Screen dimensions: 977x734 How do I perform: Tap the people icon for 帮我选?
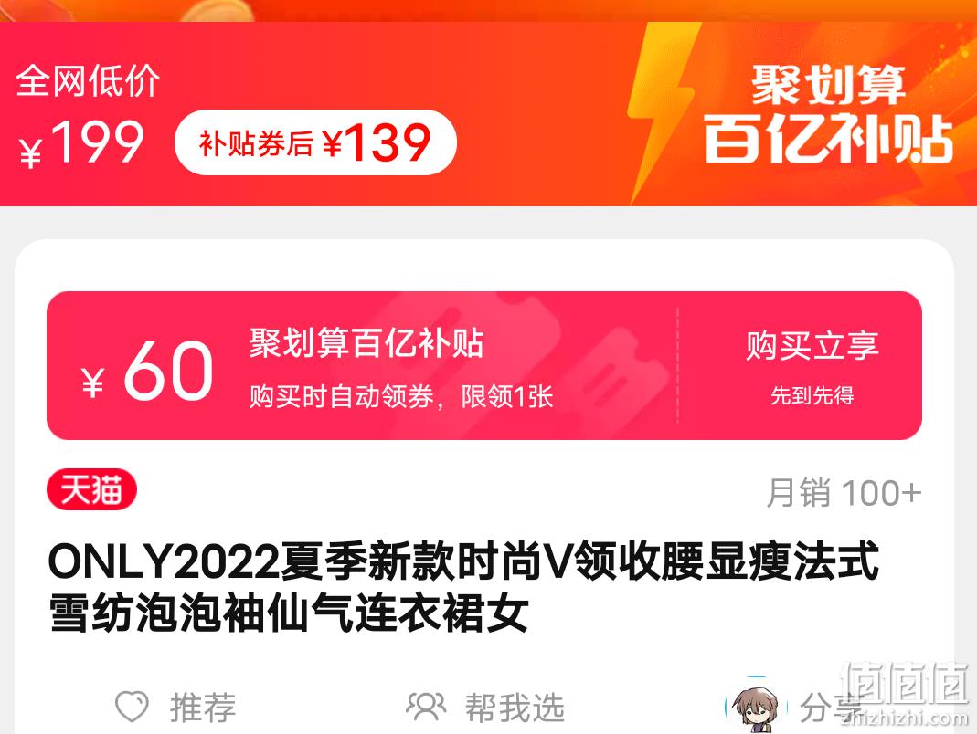pos(426,707)
